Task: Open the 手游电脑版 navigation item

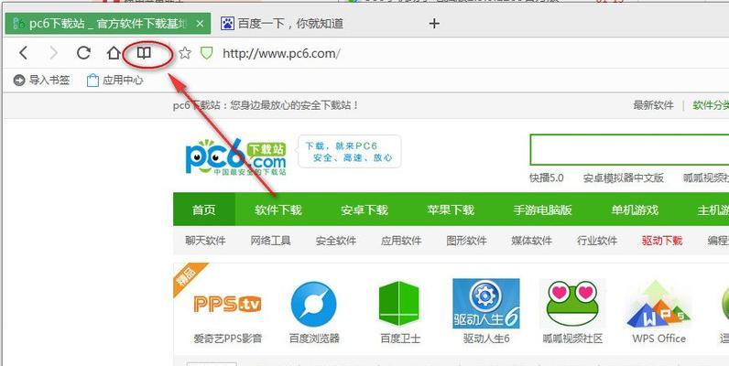Action: point(542,210)
